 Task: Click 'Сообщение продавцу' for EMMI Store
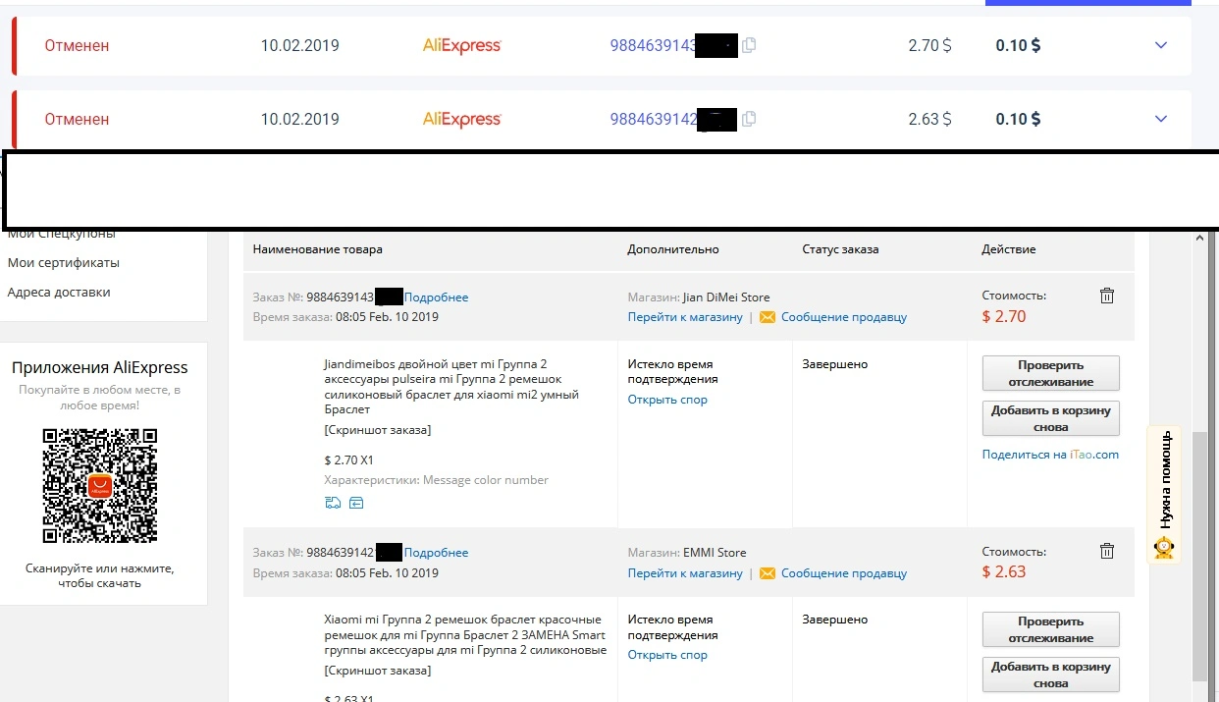point(844,573)
